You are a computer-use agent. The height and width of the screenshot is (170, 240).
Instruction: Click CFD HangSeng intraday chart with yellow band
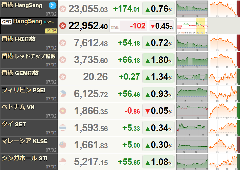[x=192, y=26]
